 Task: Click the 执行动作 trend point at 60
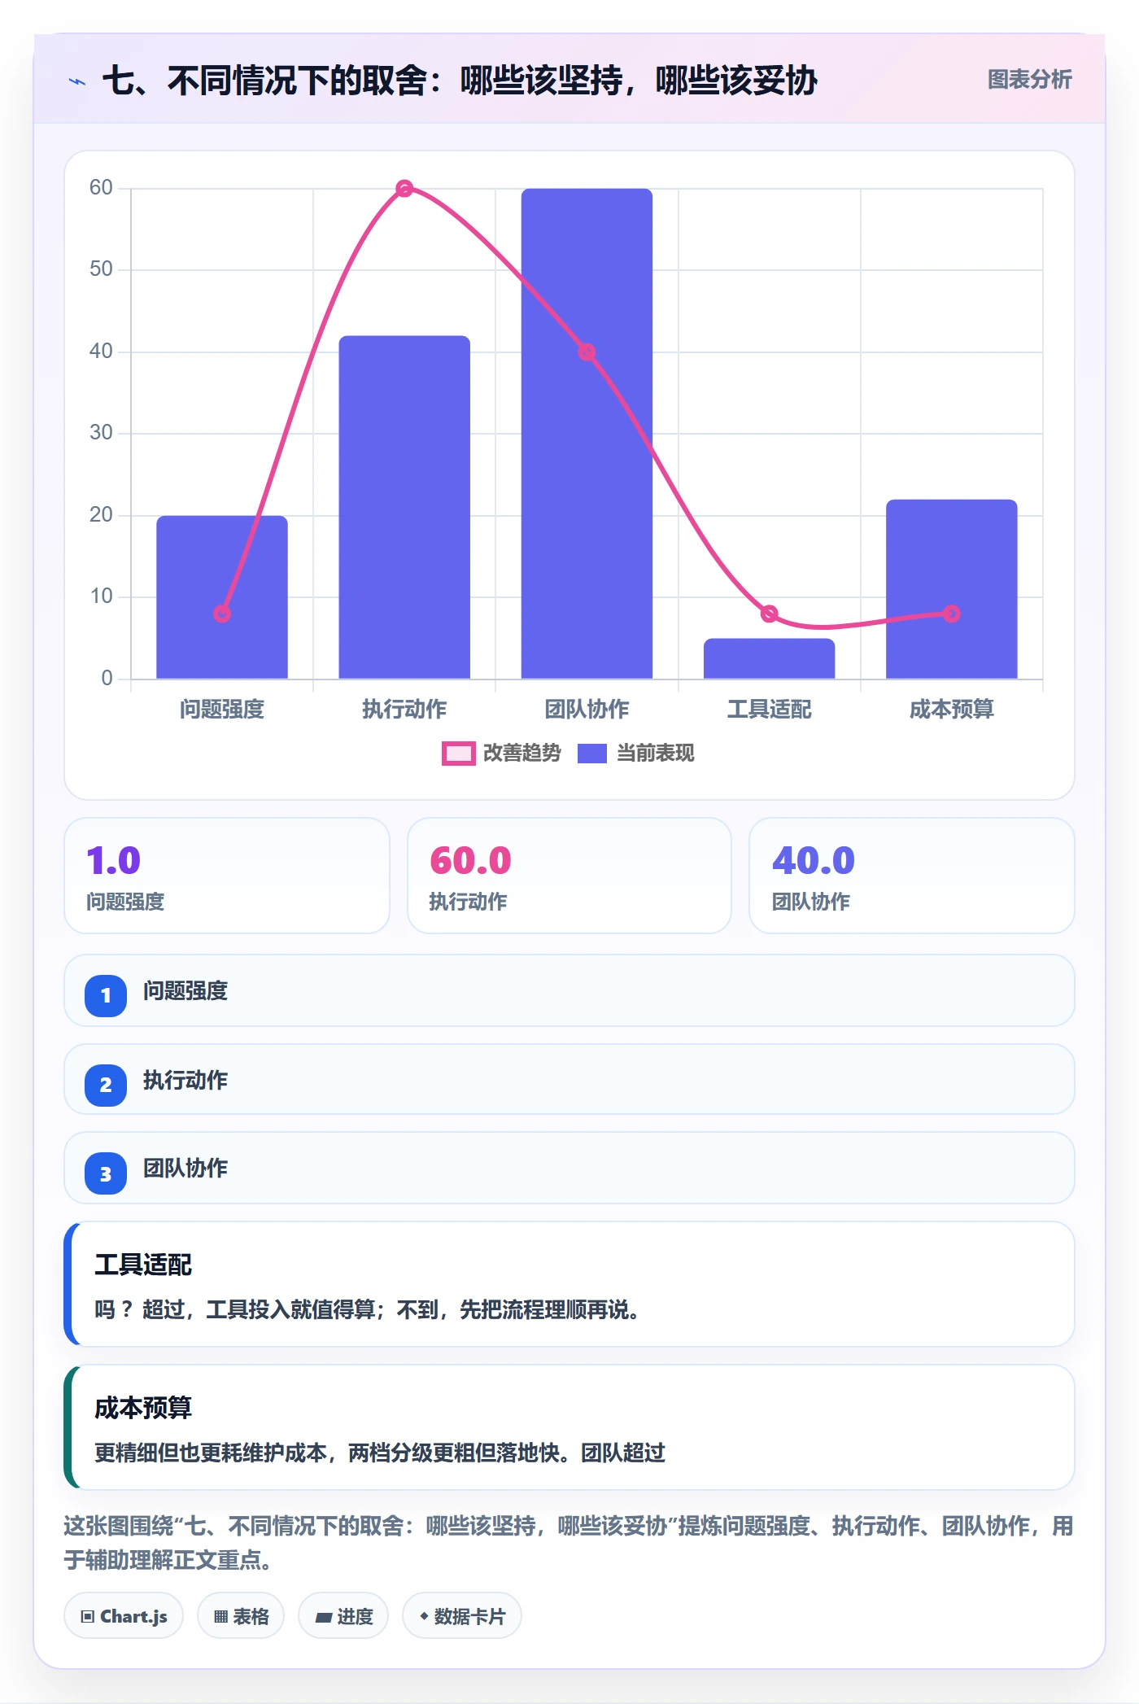(x=404, y=189)
